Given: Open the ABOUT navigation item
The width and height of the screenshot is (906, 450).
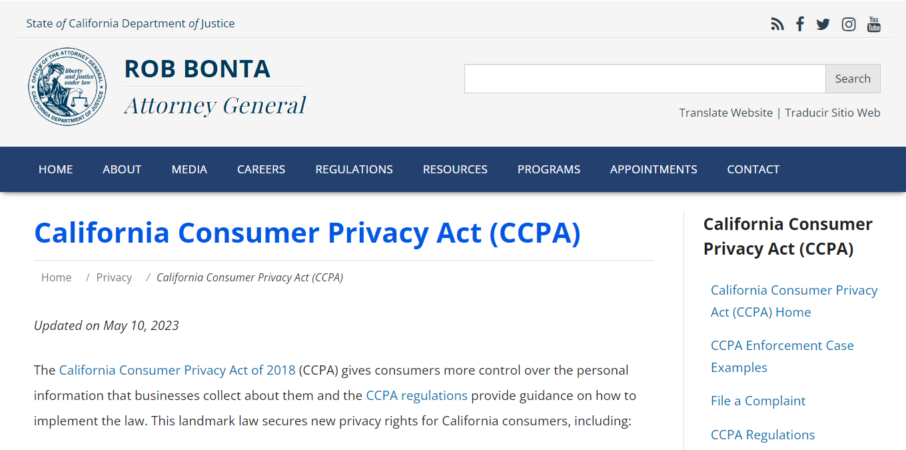Looking at the screenshot, I should pos(122,169).
